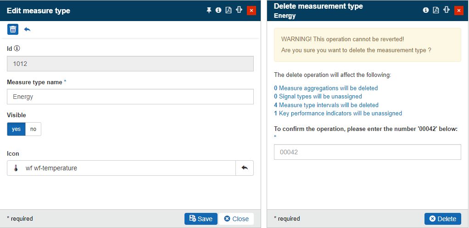Export Edit measure type panel as PDF
Image resolution: width=469 pixels, height=228 pixels.
pyautogui.click(x=229, y=10)
